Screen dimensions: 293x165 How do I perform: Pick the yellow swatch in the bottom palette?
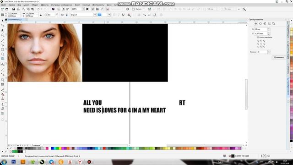(x=60, y=148)
